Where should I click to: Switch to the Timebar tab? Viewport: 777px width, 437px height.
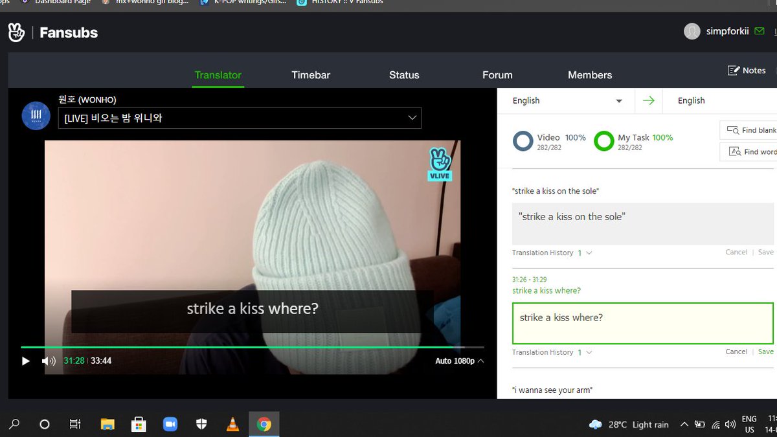tap(311, 75)
